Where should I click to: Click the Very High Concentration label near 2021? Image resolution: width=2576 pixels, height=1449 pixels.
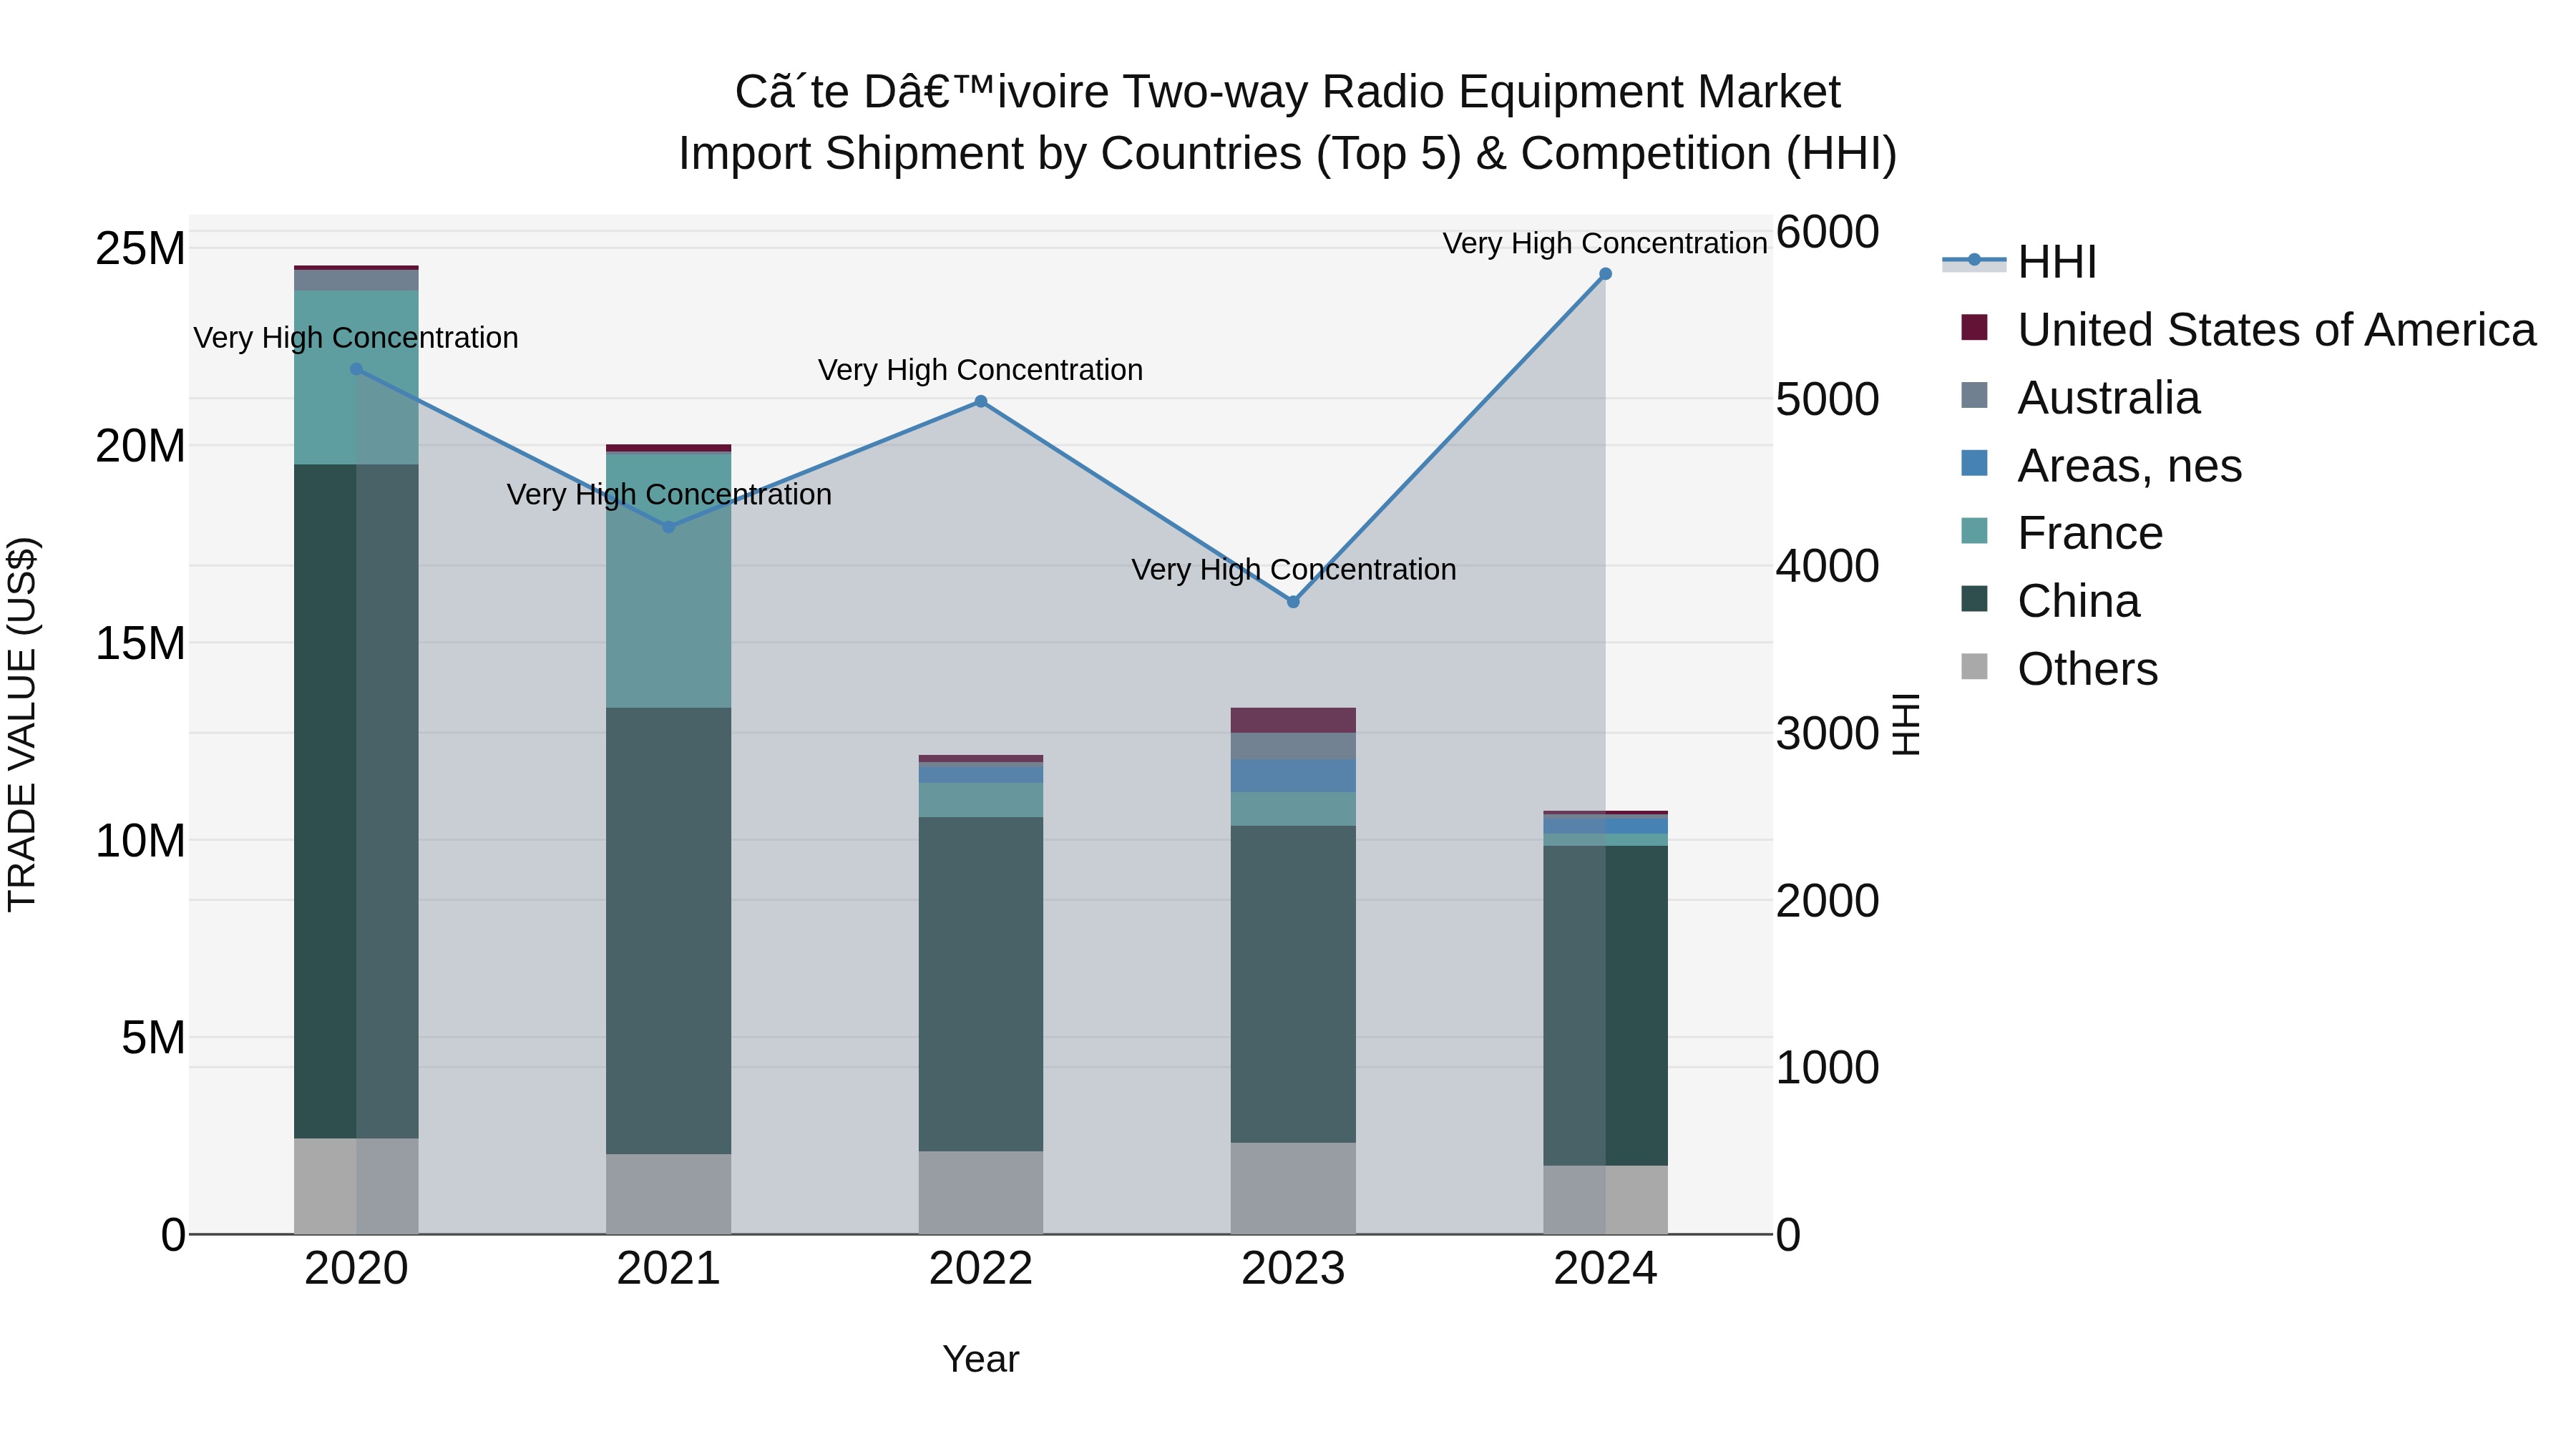click(669, 495)
